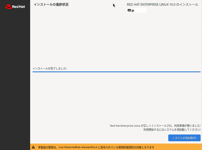Click the warning triangle icon in EULA bar
Viewport: 202px width, 150px height.
click(x=33, y=147)
